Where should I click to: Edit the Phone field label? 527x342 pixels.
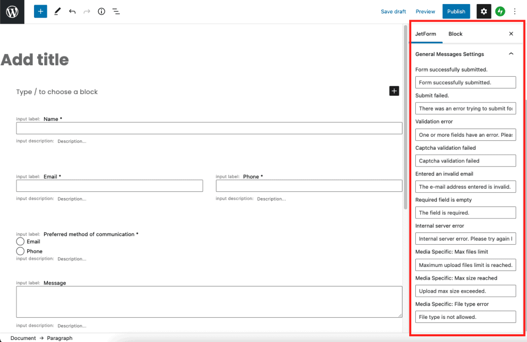click(x=253, y=177)
